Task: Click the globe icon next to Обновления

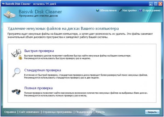Action: (98, 10)
